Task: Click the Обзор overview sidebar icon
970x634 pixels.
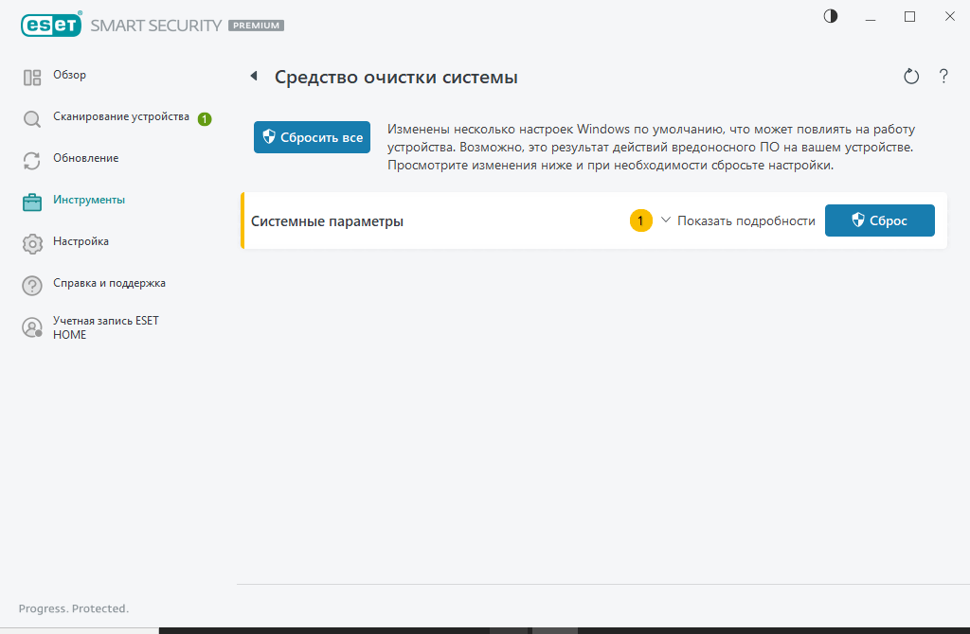Action: (x=32, y=78)
